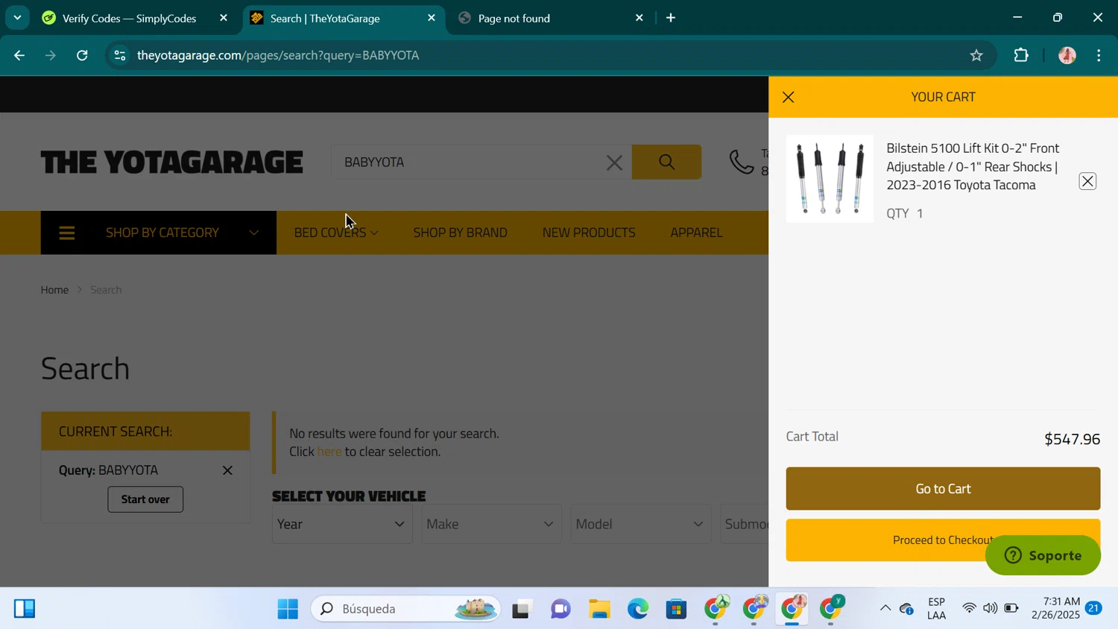The image size is (1118, 629).
Task: Click the phone icon in header
Action: click(x=742, y=162)
